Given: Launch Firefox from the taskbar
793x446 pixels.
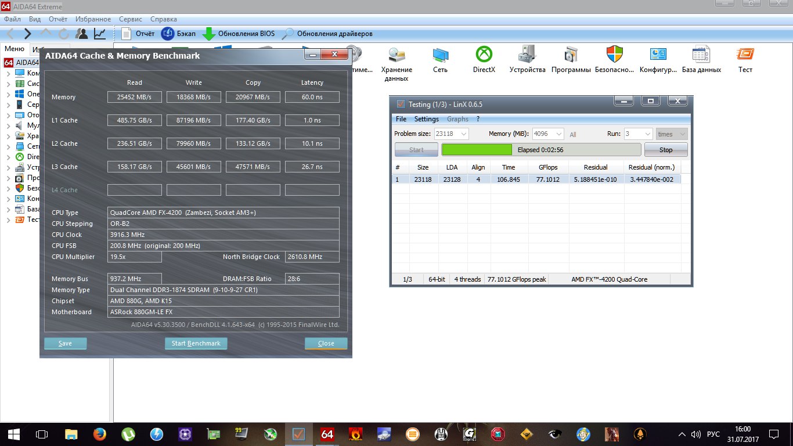Looking at the screenshot, I should [99, 434].
